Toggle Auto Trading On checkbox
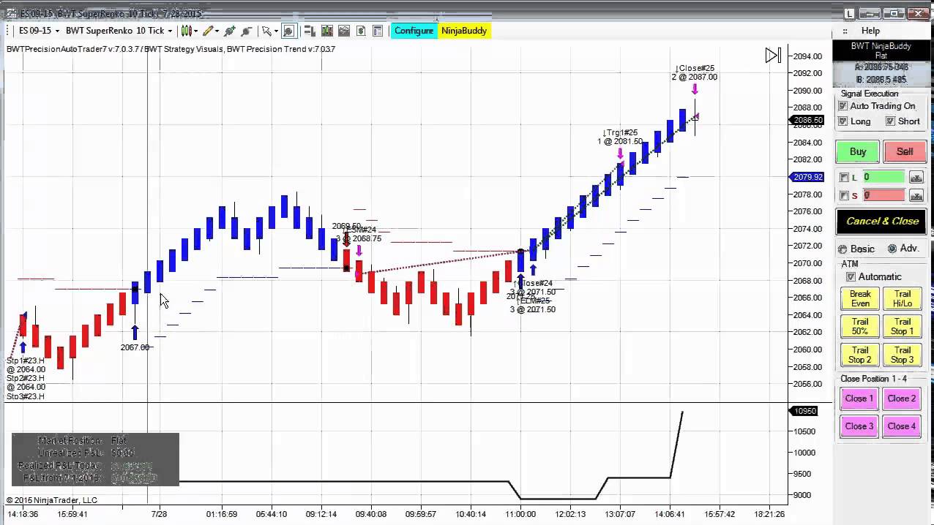Viewport: 934px width, 525px height. [843, 106]
